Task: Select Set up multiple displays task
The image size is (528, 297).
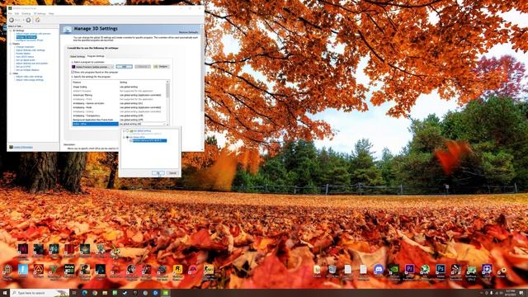Action: [x=27, y=70]
